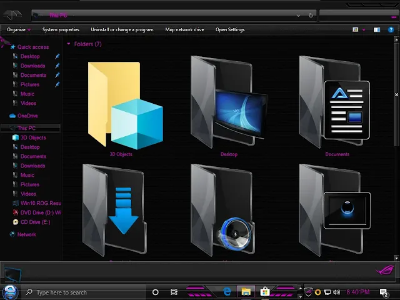Refresh the address bar location
This screenshot has height=300, width=400.
(x=311, y=15)
